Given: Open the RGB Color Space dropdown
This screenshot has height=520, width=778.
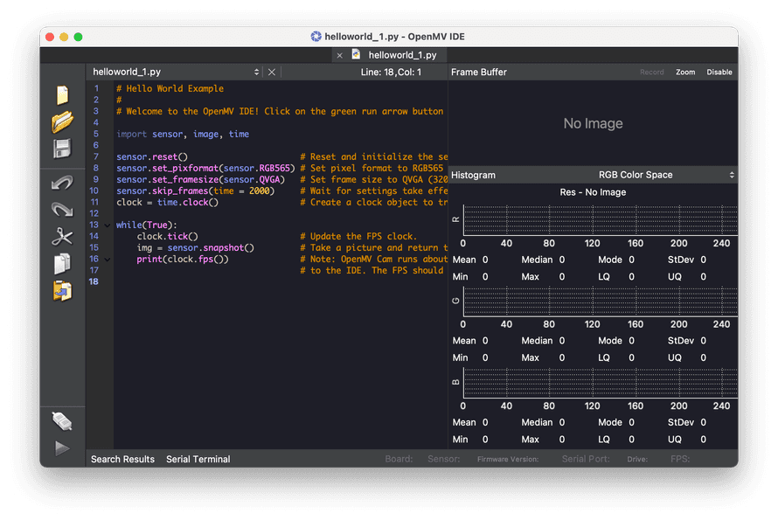Looking at the screenshot, I should (x=666, y=175).
